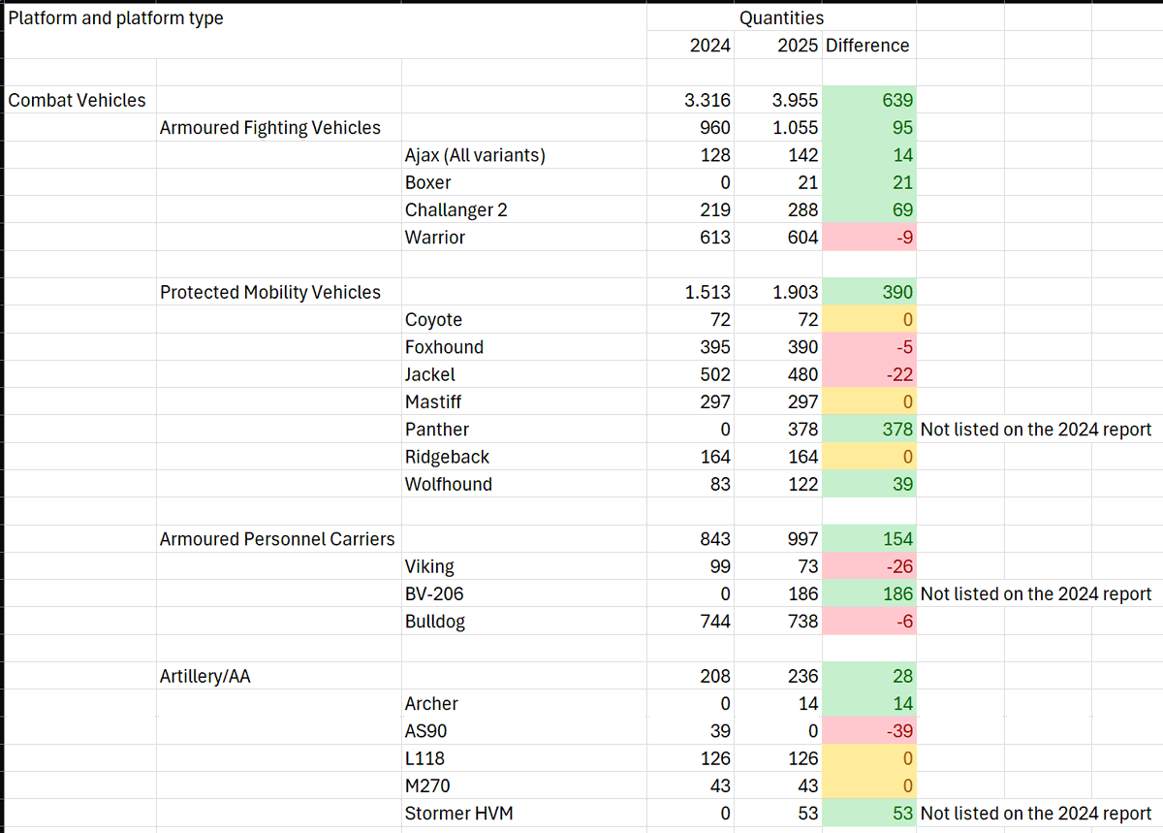Select the red -22 difference cell
Image resolution: width=1163 pixels, height=833 pixels.
[868, 373]
